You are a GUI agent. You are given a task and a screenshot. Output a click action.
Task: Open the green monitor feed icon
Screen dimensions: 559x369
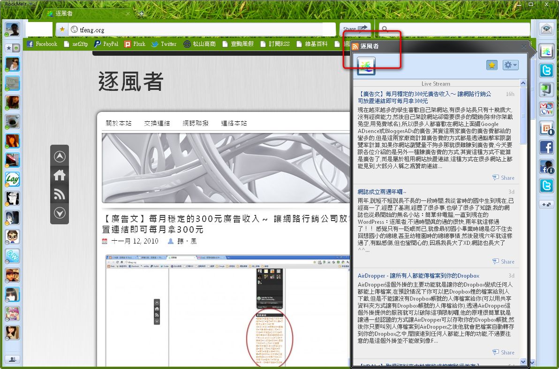pos(546,89)
